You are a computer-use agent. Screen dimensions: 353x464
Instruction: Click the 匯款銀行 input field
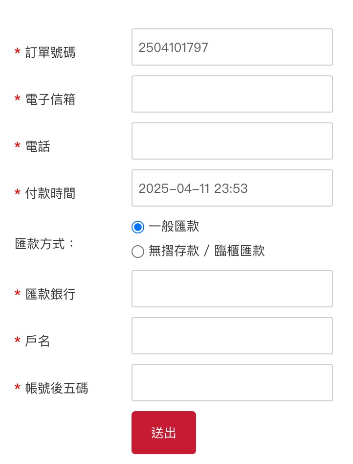pyautogui.click(x=232, y=289)
